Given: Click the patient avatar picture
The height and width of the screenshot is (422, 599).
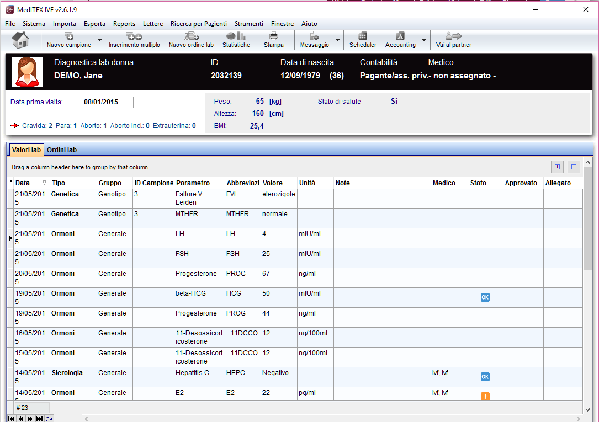Looking at the screenshot, I should pyautogui.click(x=27, y=72).
